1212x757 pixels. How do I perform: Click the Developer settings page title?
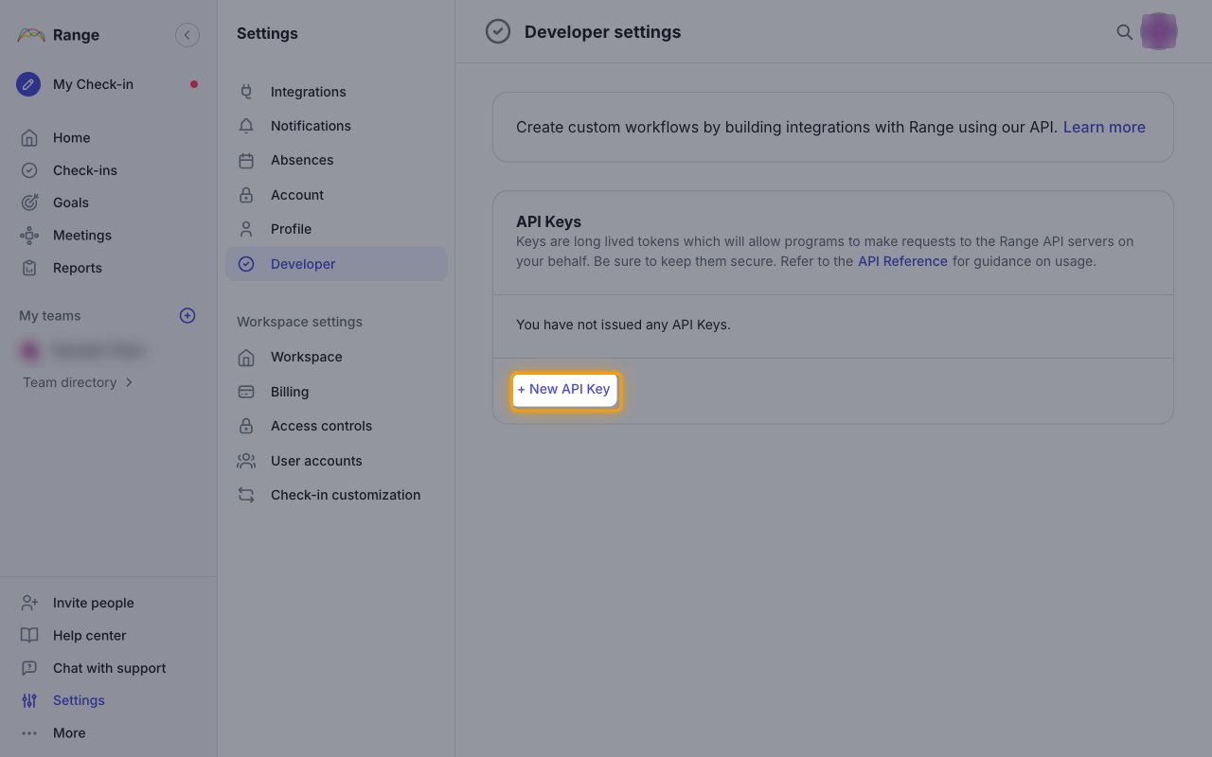602,32
